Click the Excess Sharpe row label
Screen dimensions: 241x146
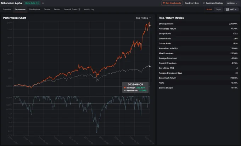click(166, 88)
